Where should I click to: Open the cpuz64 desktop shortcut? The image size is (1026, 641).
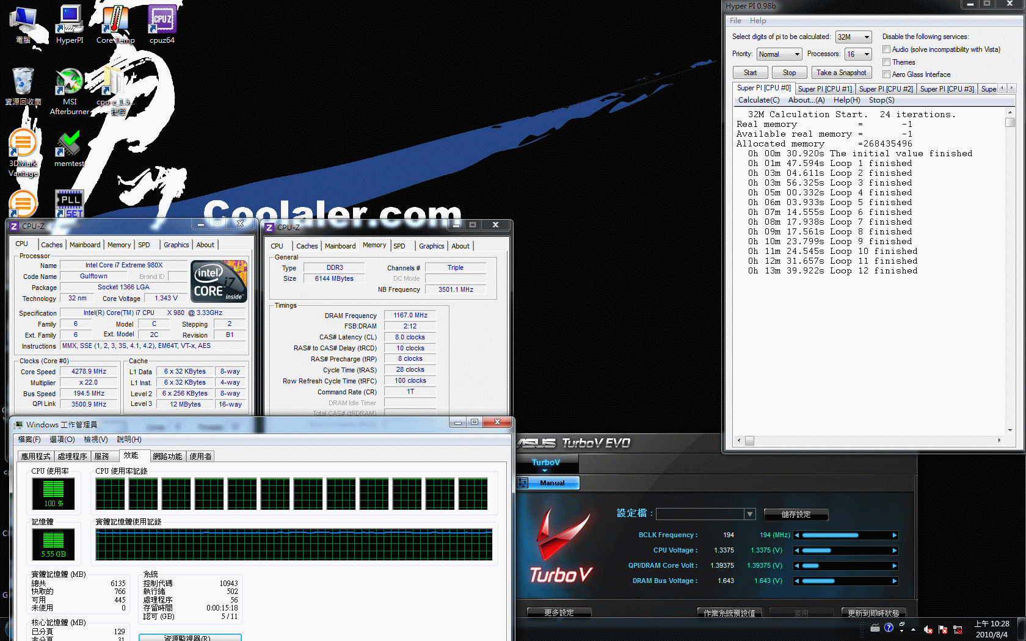tap(162, 24)
